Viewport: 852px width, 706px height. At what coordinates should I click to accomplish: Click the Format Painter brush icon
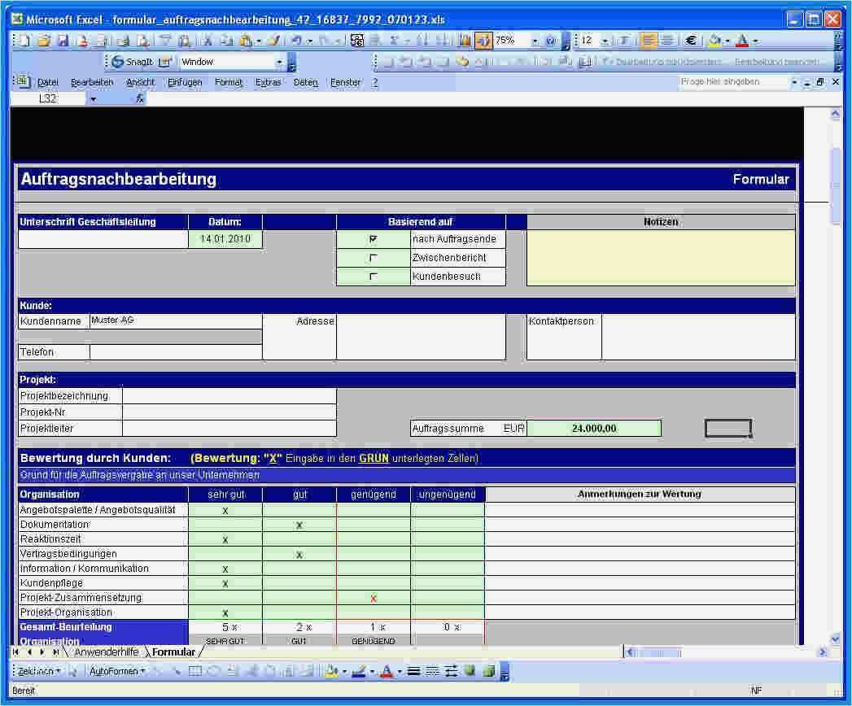273,41
